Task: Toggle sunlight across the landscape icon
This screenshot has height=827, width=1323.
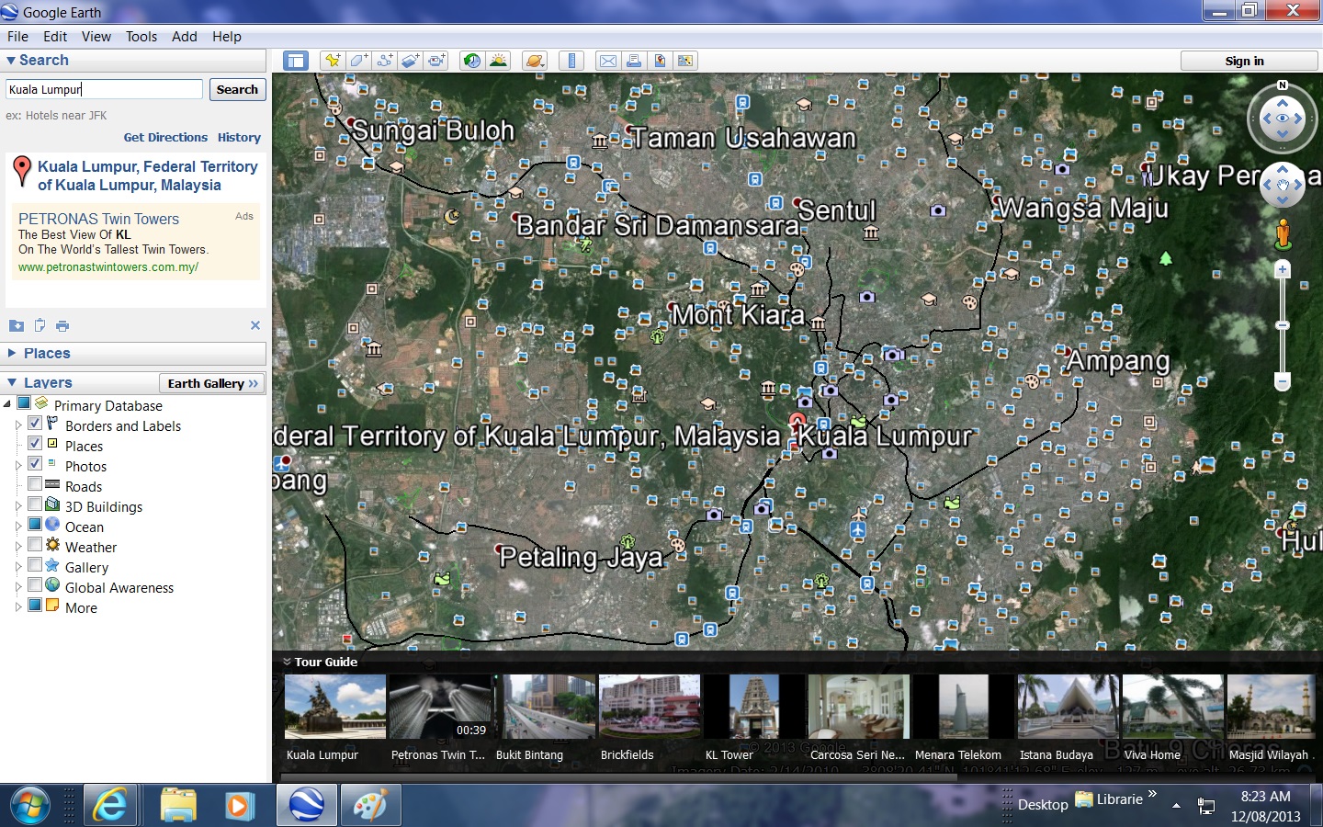Action: tap(498, 61)
